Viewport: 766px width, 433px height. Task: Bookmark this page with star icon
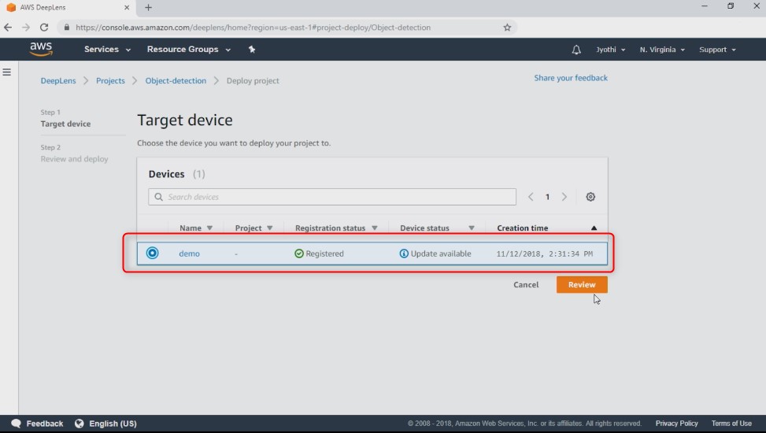click(507, 28)
